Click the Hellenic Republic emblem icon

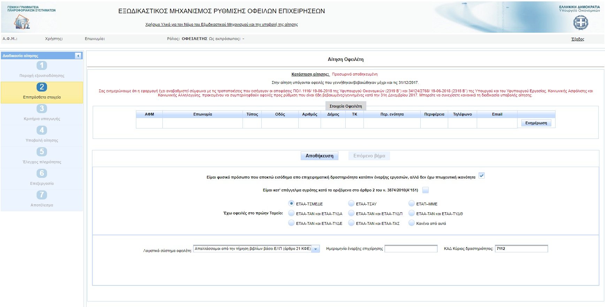tap(581, 23)
